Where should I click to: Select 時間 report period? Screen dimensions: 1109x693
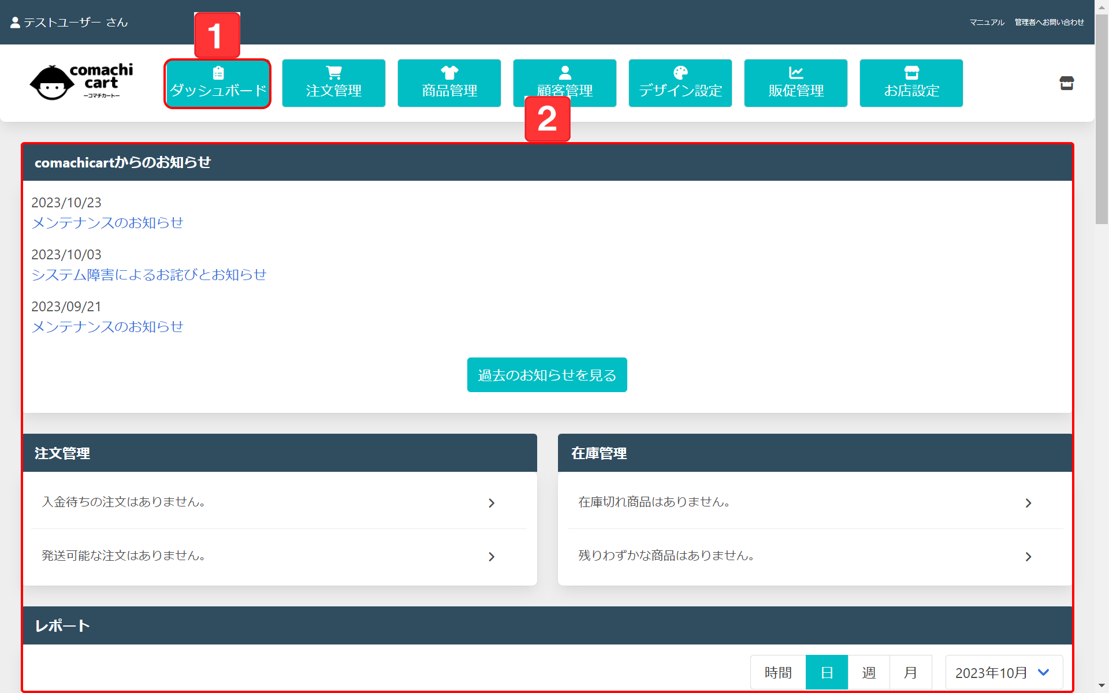pyautogui.click(x=778, y=672)
